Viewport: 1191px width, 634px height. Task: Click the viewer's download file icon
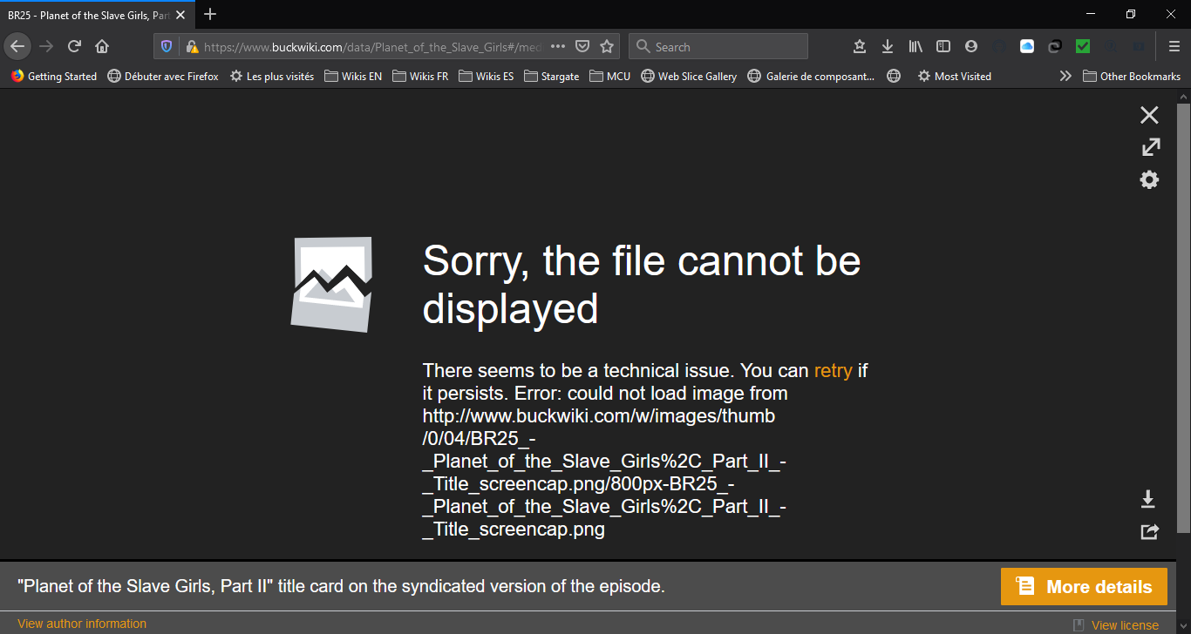coord(1148,499)
